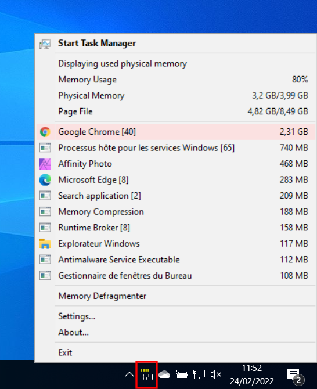Click the Microsoft Edge icon

[45, 180]
